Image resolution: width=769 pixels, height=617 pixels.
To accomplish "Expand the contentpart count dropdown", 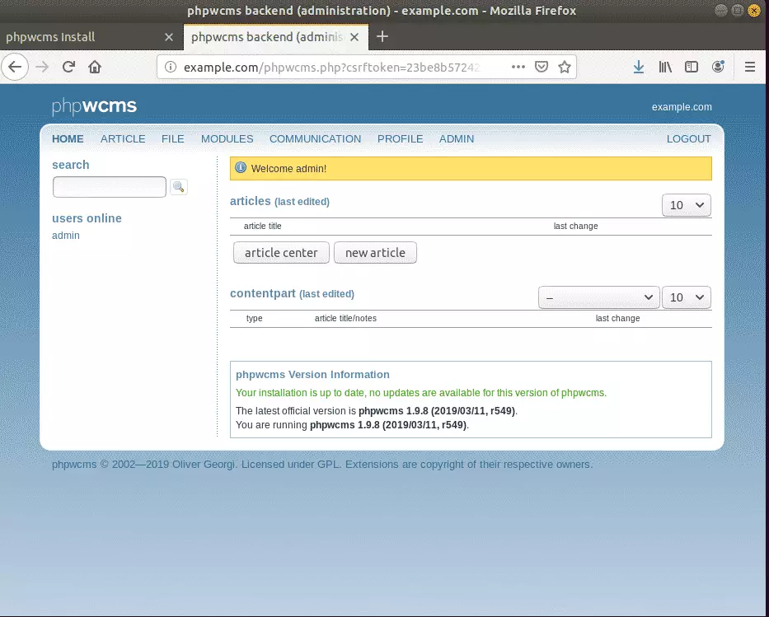I will tap(686, 297).
